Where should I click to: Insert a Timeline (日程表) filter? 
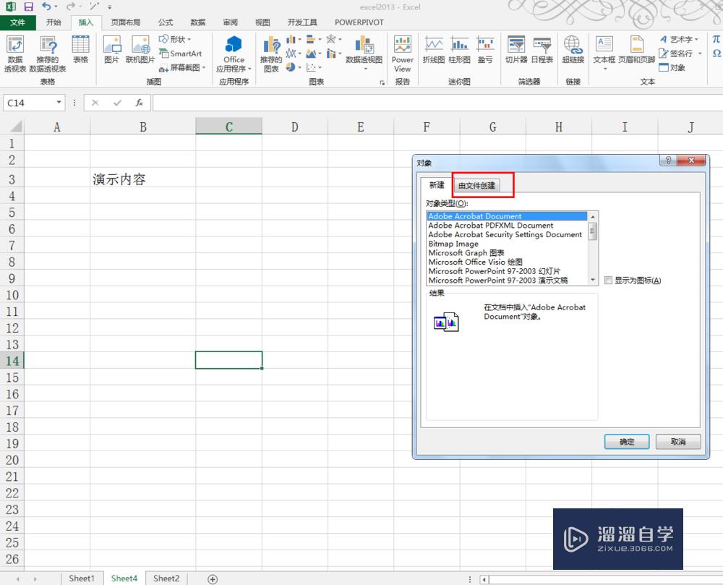click(542, 49)
